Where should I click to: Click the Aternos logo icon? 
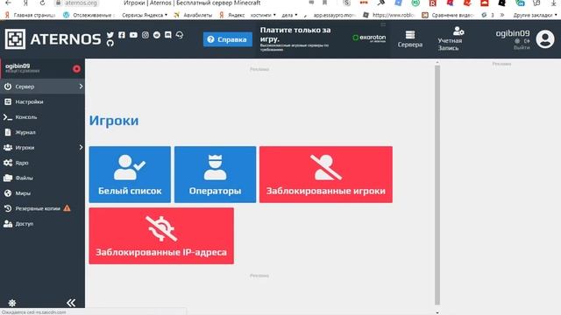pos(15,38)
